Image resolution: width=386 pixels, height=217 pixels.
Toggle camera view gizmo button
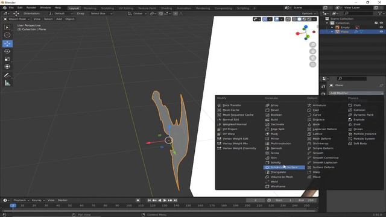pyautogui.click(x=312, y=58)
